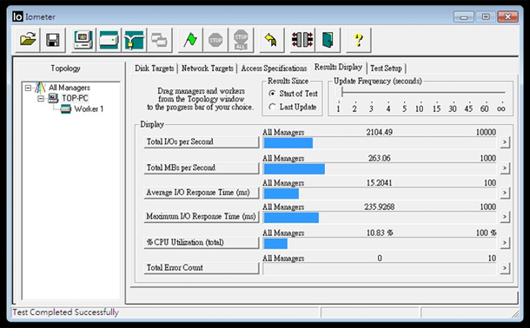530x328 pixels.
Task: Click Total MBs per Second progress bar
Action: [x=380, y=168]
